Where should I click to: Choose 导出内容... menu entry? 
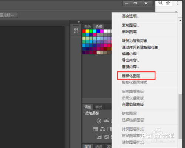131,60
